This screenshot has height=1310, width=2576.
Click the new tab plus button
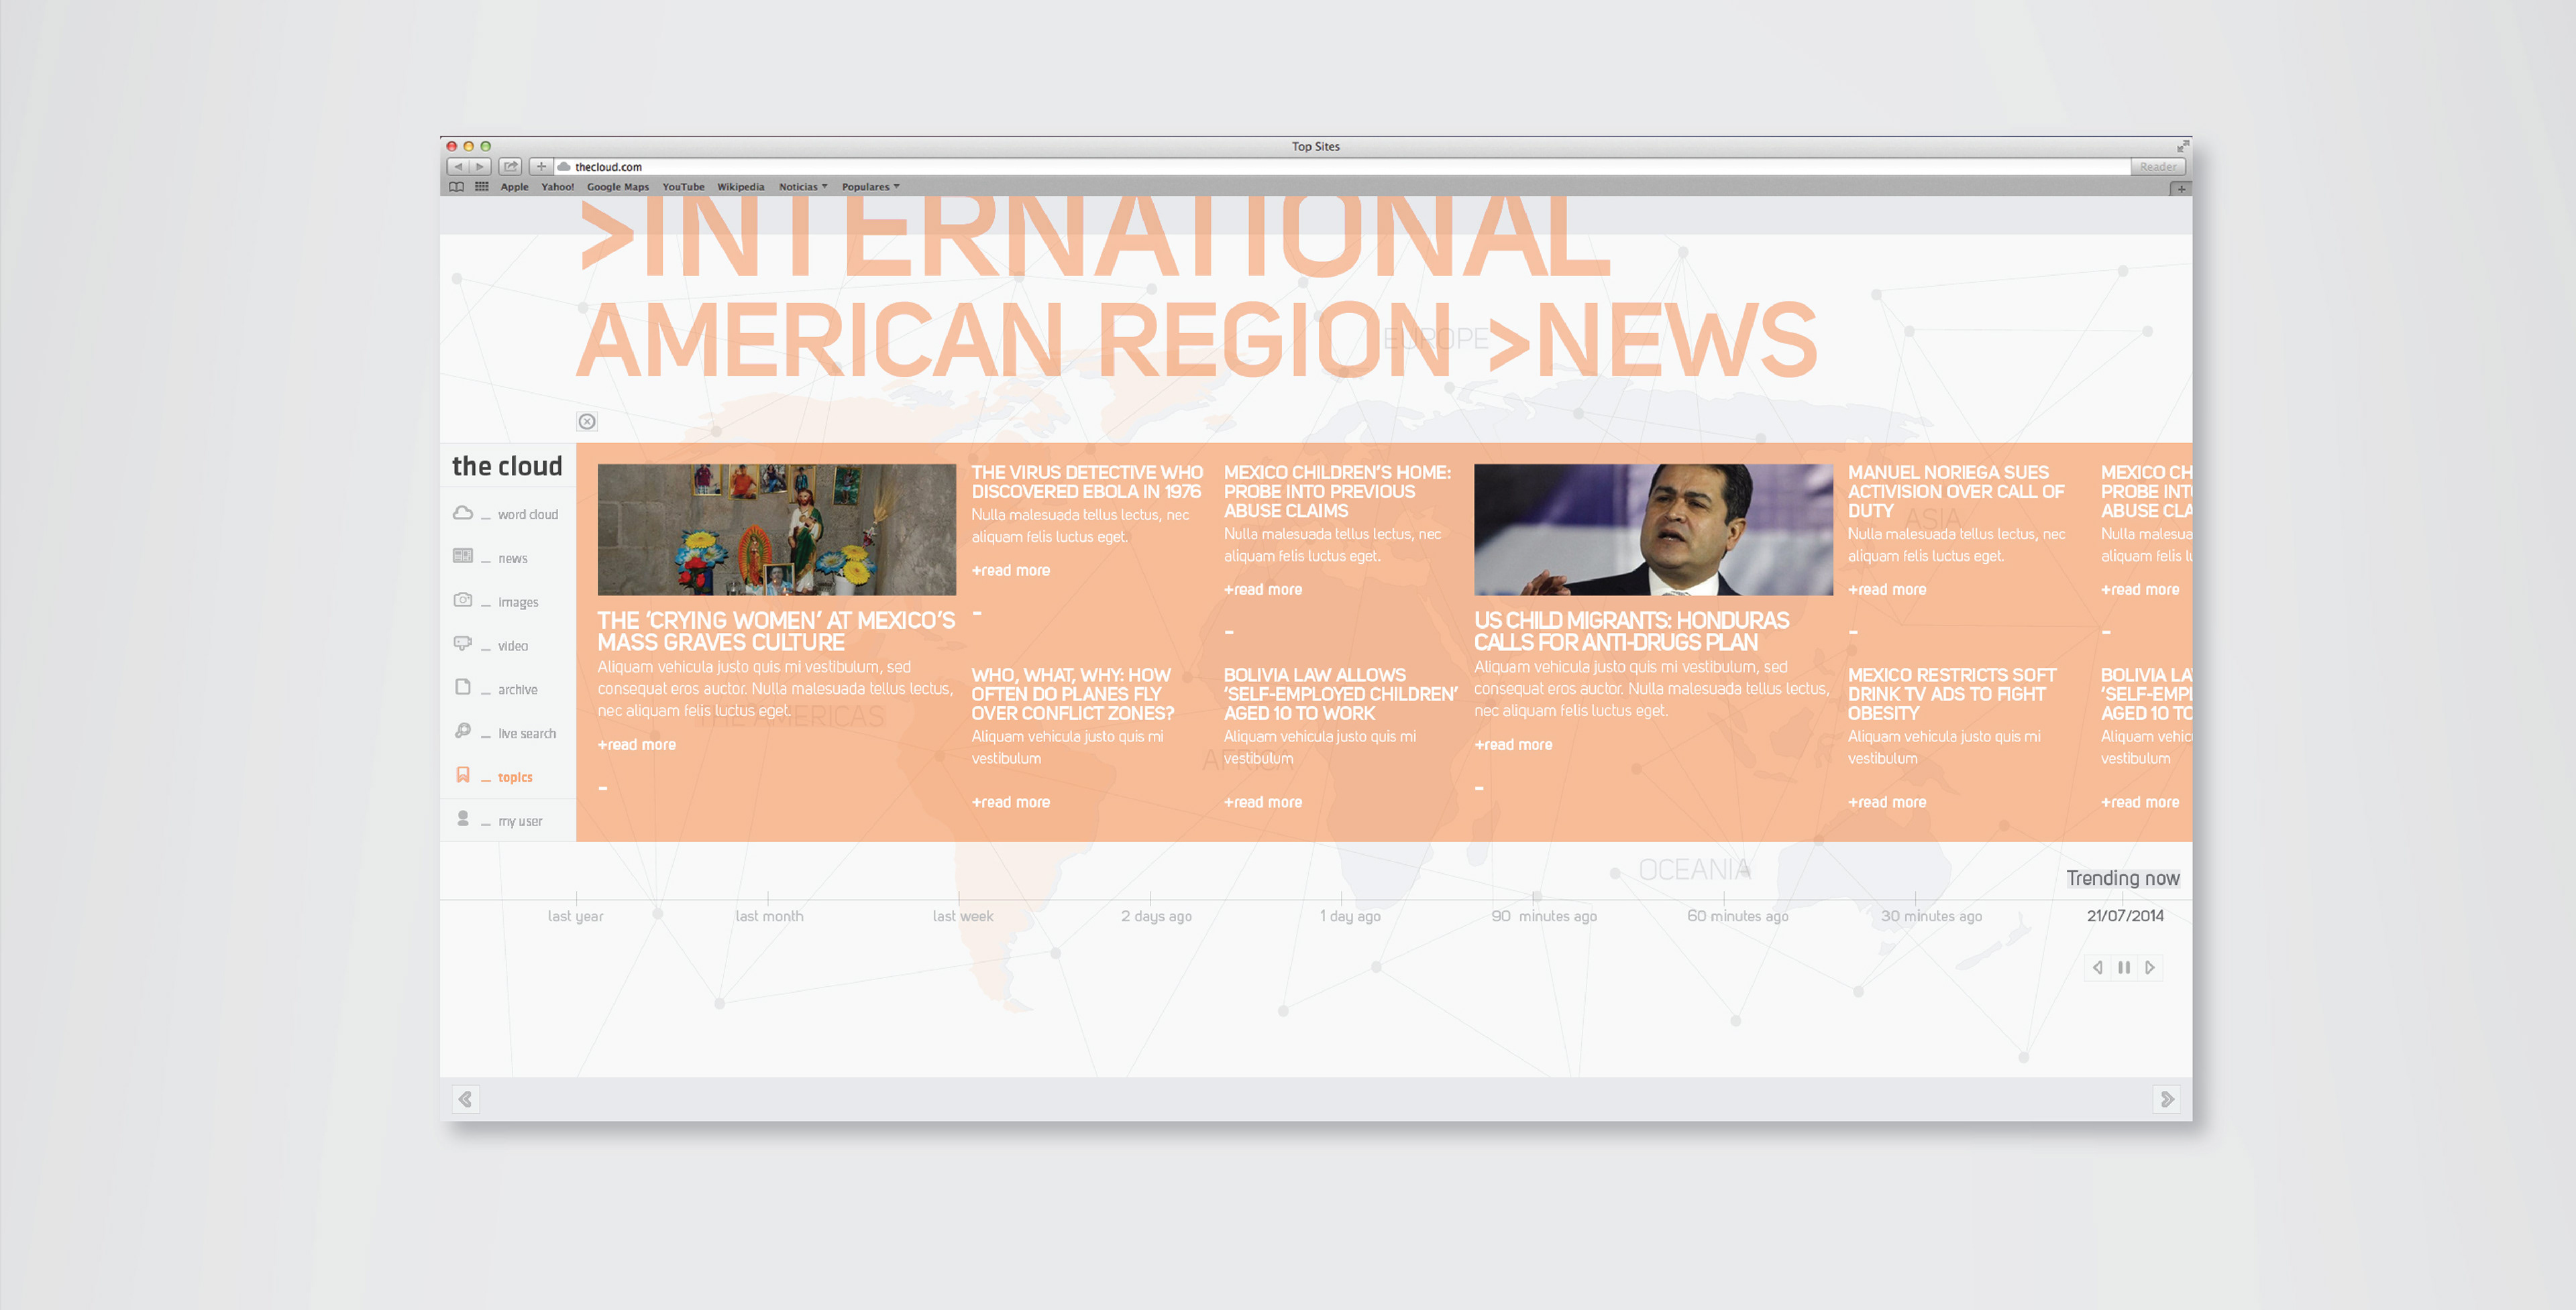[2181, 188]
